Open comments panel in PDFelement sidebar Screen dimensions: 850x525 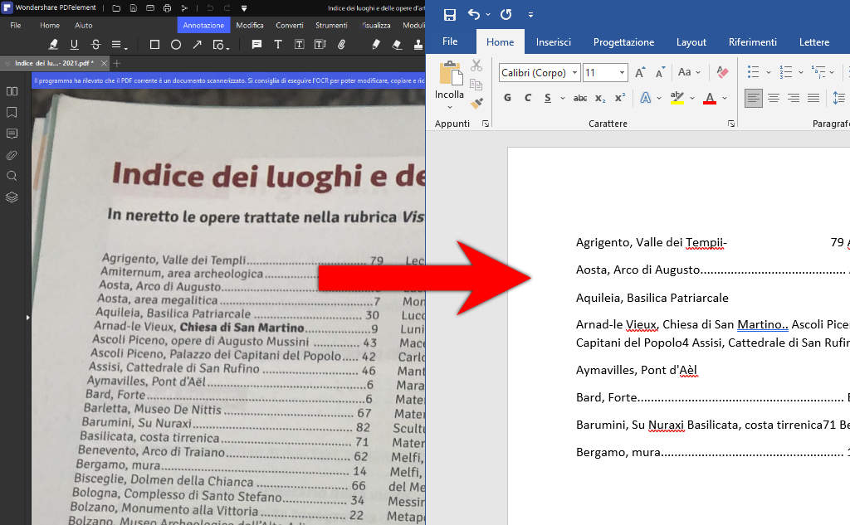click(x=12, y=134)
